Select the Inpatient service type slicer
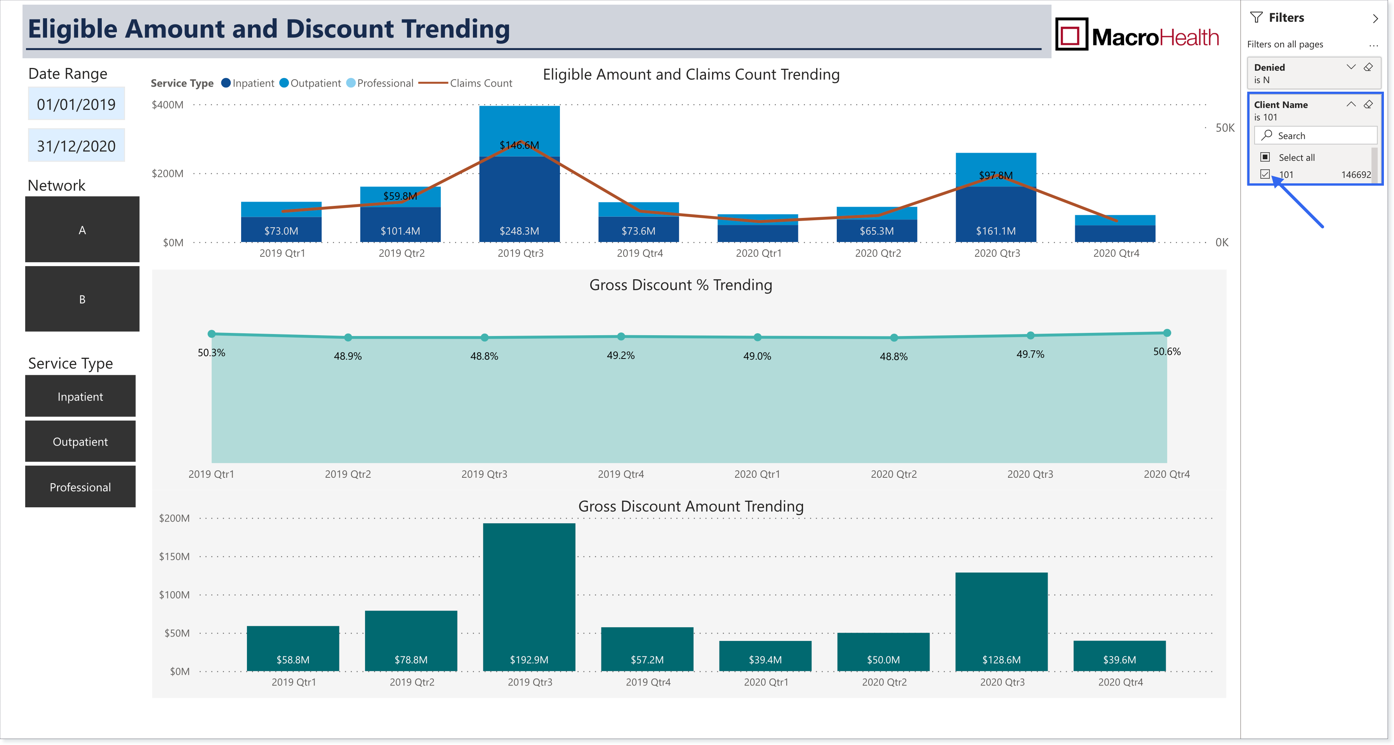Image resolution: width=1394 pixels, height=745 pixels. tap(80, 396)
